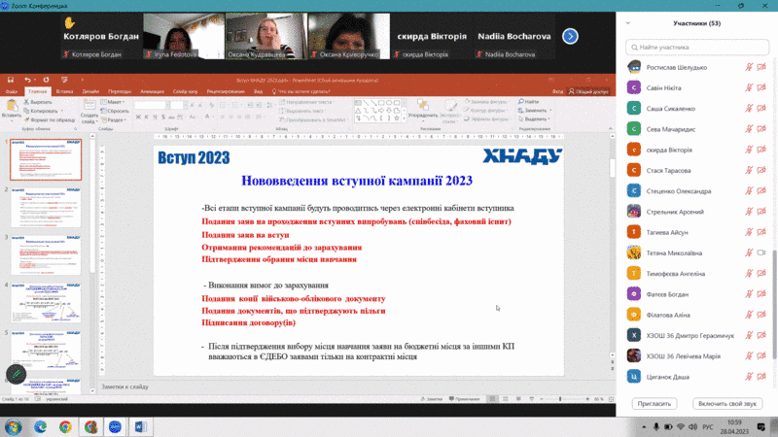Click the Invite (Пригласить) button
This screenshot has height=437, width=778.
coord(654,403)
